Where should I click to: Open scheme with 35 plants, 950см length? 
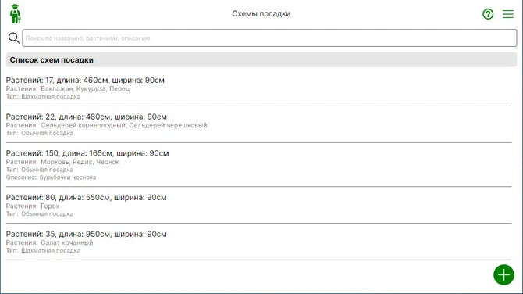tap(258, 242)
